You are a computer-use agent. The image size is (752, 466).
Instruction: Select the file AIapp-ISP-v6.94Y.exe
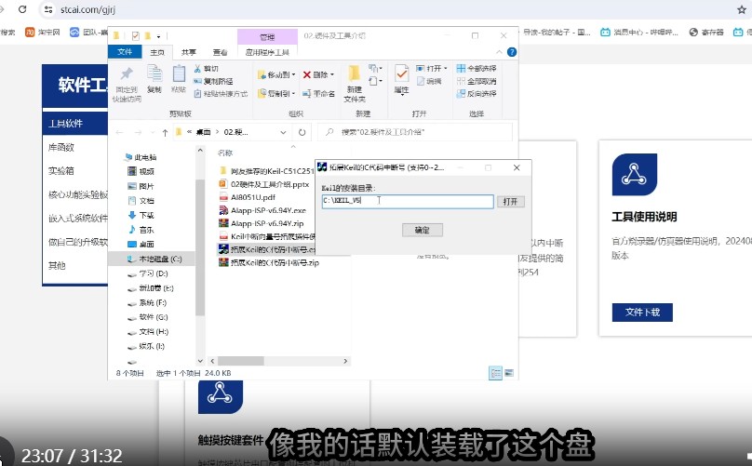(268, 210)
